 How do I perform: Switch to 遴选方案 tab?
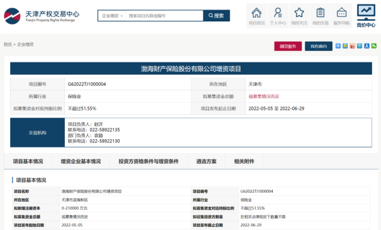(207, 161)
